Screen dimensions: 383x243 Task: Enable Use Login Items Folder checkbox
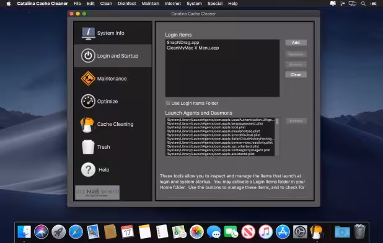pyautogui.click(x=168, y=103)
